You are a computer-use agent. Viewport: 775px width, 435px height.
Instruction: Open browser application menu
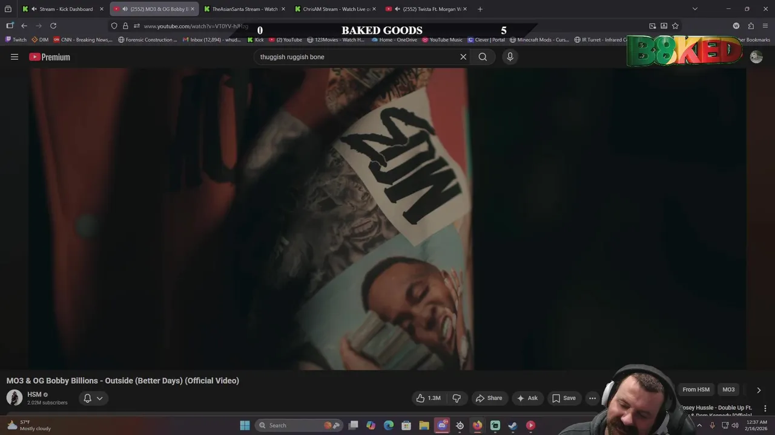pyautogui.click(x=765, y=26)
